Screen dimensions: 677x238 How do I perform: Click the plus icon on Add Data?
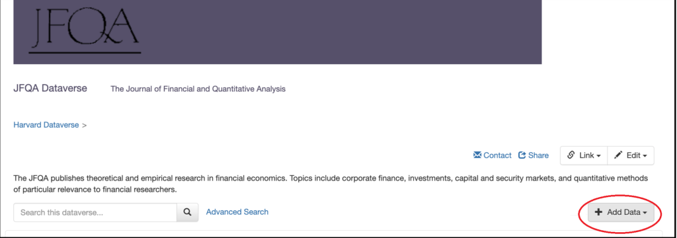[598, 212]
